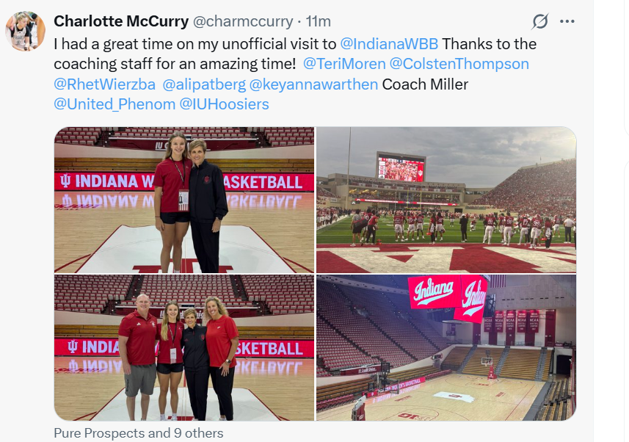This screenshot has width=629, height=442.
Task: Open the @United_Phenom mention link
Action: pyautogui.click(x=114, y=104)
